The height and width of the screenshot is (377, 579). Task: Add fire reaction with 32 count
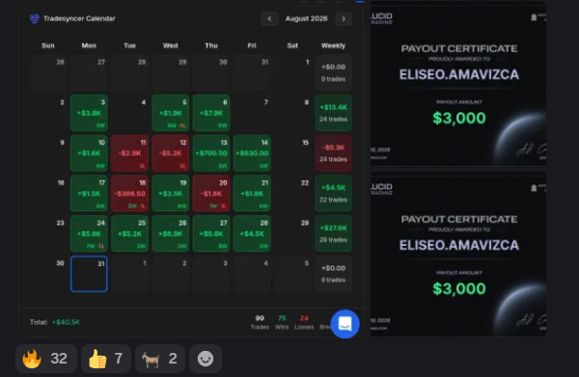point(46,359)
